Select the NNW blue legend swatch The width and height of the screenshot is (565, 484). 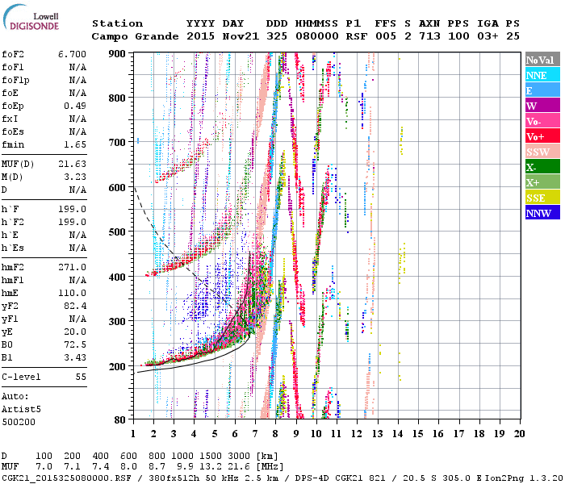tap(542, 212)
